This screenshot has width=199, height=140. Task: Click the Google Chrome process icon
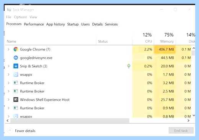coord(16,49)
